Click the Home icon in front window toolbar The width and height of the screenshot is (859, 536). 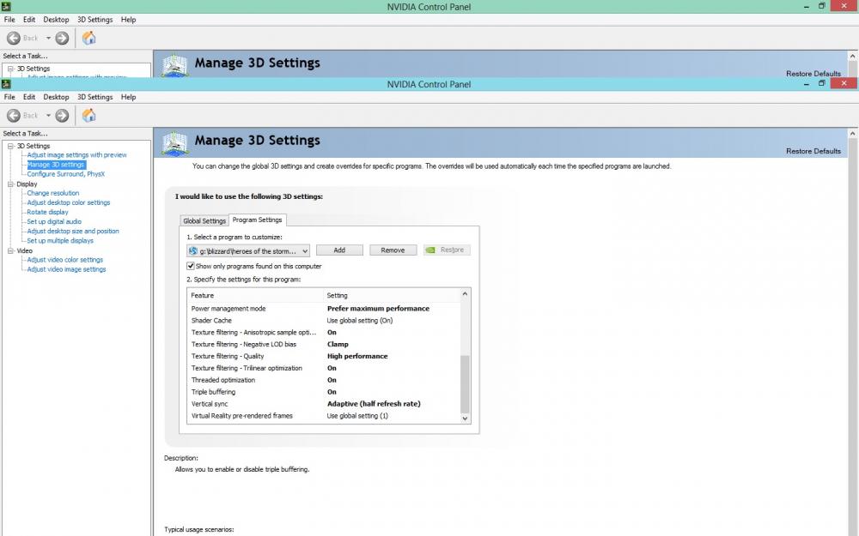88,116
